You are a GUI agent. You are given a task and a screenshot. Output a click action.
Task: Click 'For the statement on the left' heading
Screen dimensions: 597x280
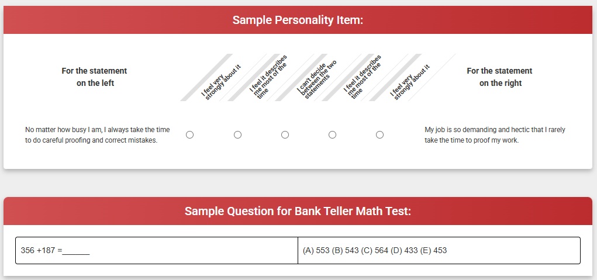94,77
